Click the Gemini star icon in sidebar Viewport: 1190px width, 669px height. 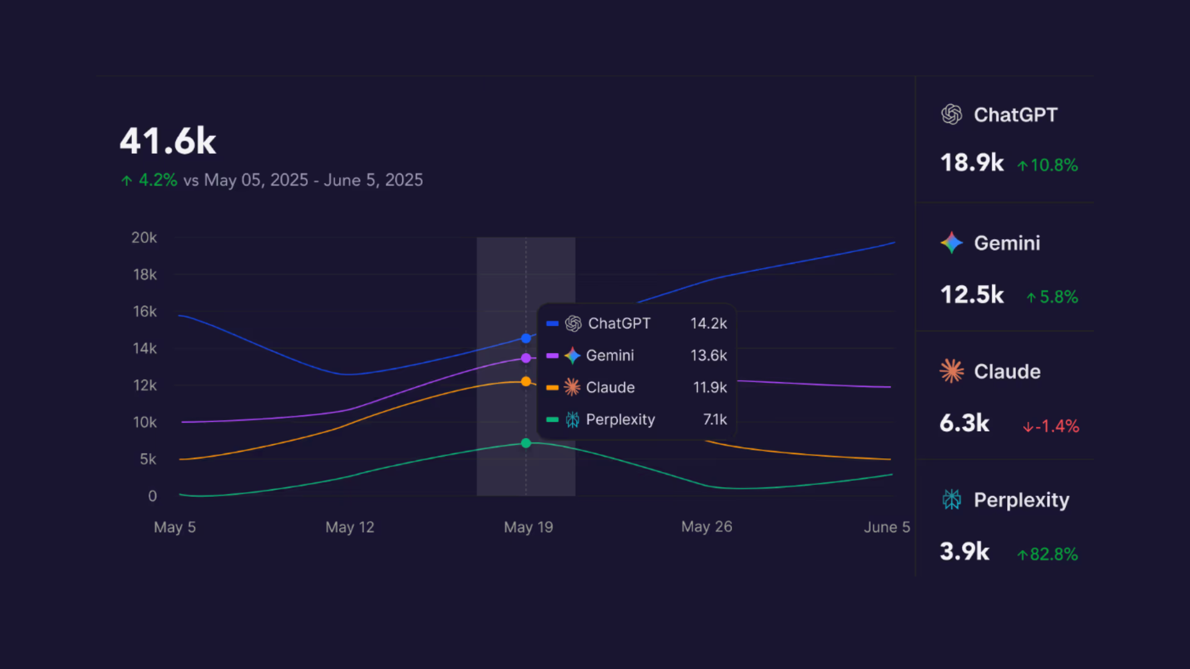951,243
